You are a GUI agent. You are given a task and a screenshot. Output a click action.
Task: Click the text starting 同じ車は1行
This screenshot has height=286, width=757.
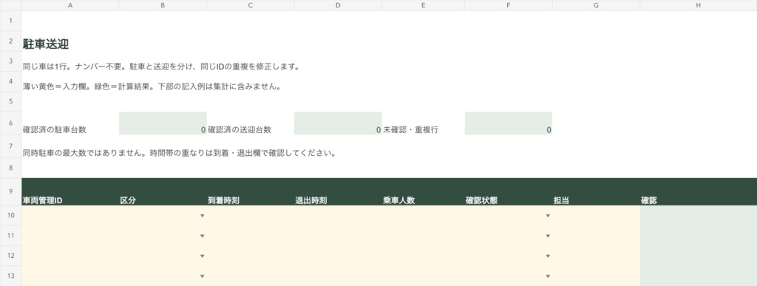161,67
